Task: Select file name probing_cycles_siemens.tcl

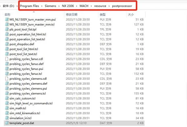Action: [x=27, y=93]
